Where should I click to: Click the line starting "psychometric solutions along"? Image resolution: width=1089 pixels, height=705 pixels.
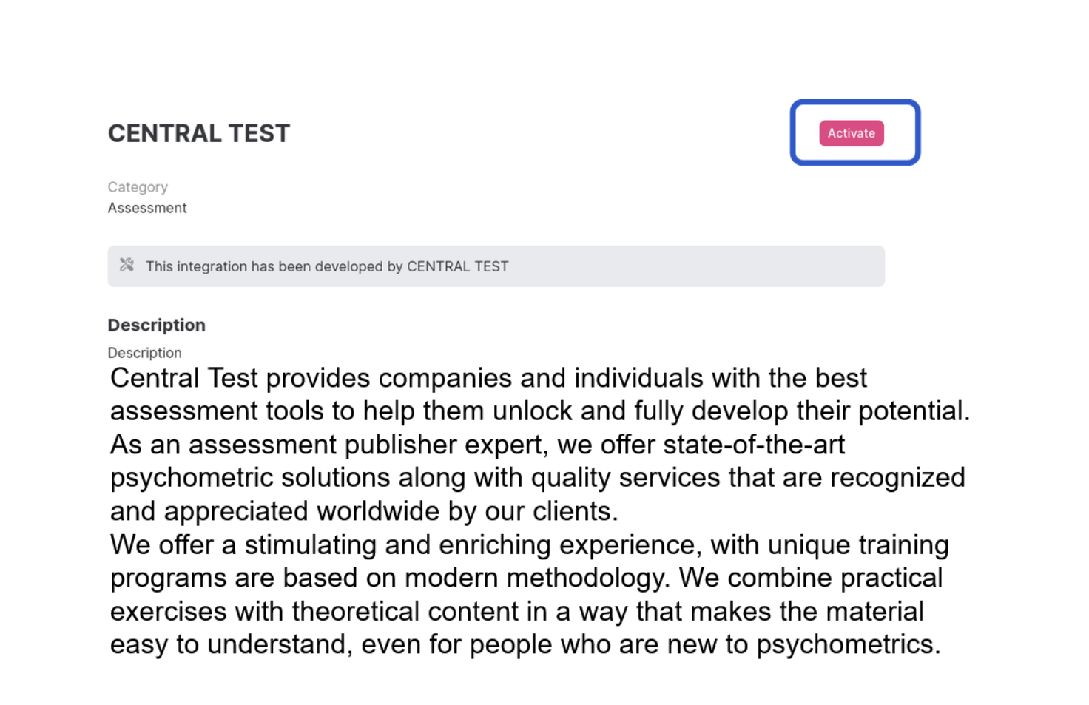click(x=538, y=478)
